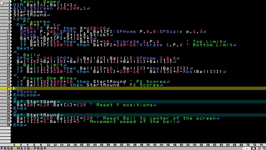Select line number 35 beside Def StartRound

[x=6, y=115]
